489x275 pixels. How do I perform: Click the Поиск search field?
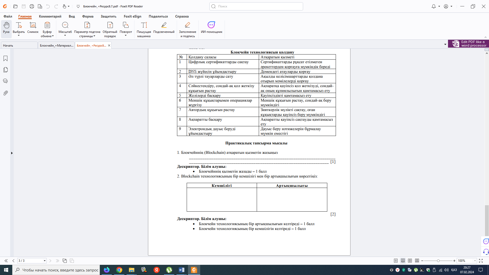coord(256,6)
